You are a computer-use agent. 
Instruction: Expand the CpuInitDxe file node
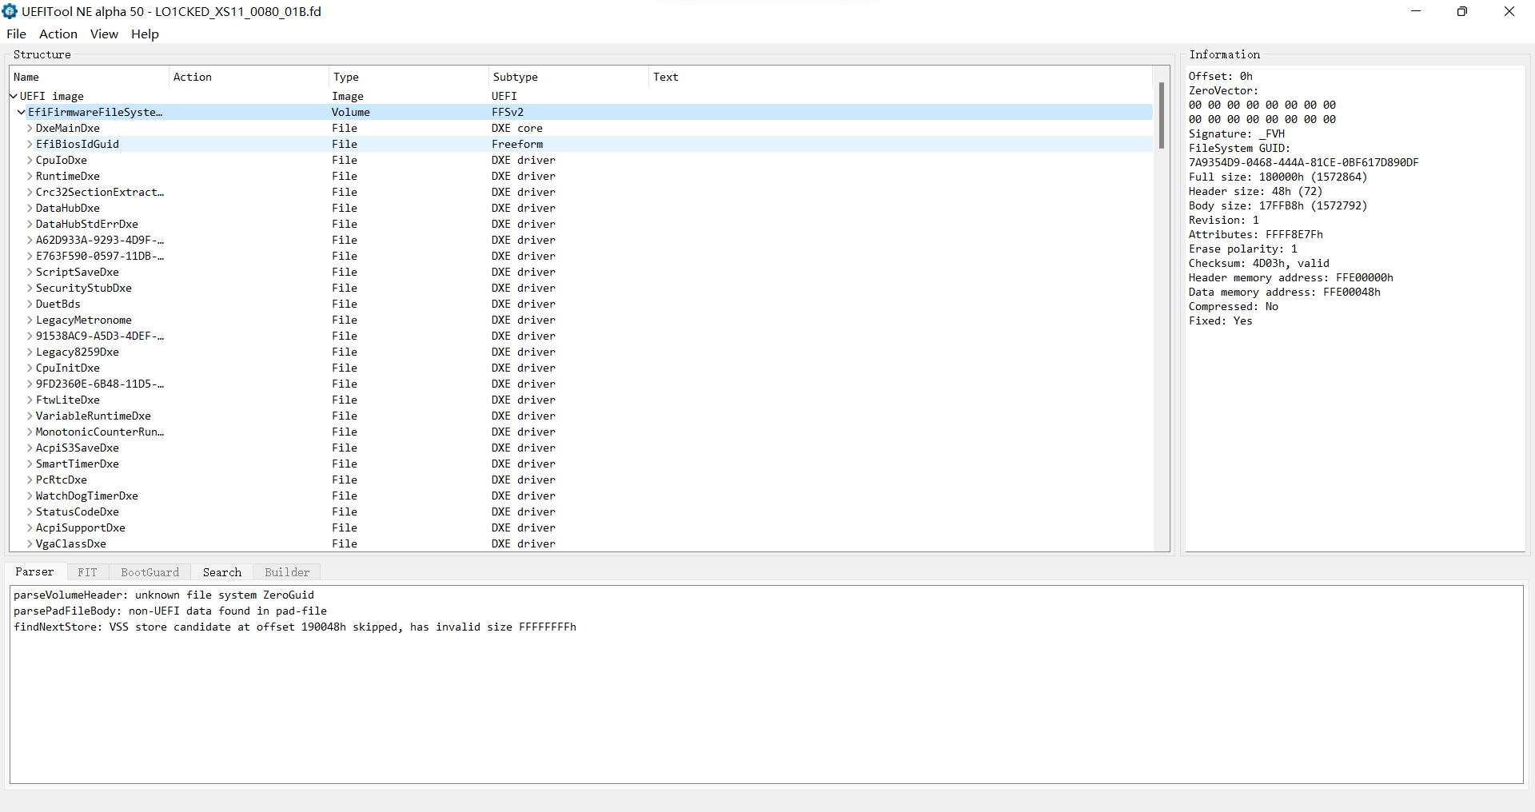pyautogui.click(x=30, y=368)
